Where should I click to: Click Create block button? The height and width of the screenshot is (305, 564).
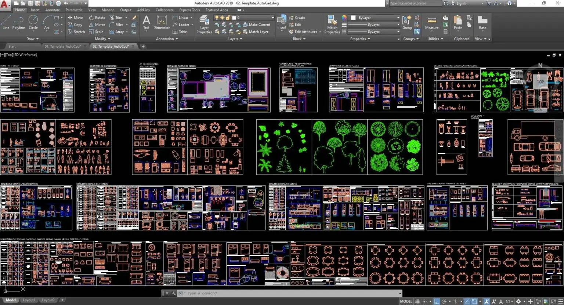(x=297, y=18)
